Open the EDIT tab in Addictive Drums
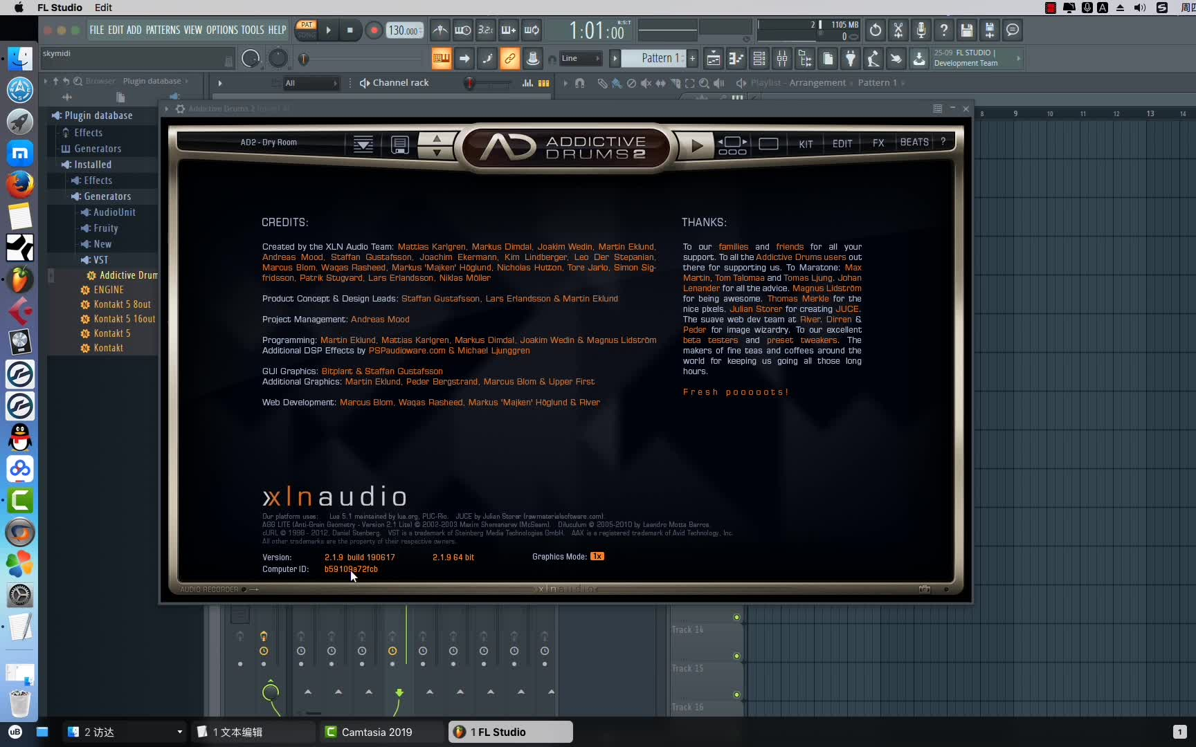This screenshot has height=747, width=1196. (842, 144)
